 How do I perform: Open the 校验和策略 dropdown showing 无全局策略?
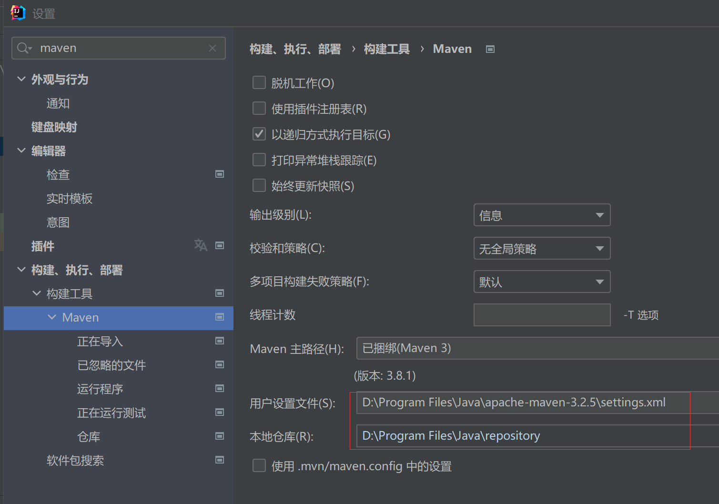click(542, 248)
